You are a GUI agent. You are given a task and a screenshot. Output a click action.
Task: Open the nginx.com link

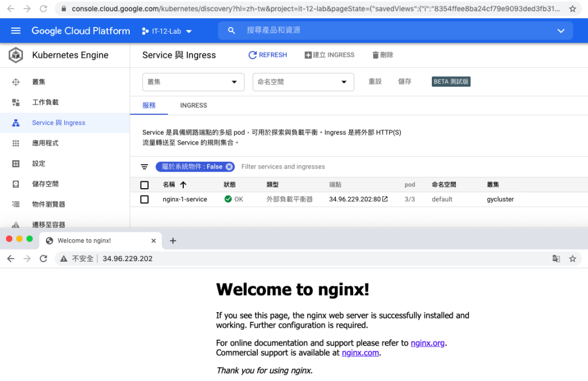tap(361, 352)
